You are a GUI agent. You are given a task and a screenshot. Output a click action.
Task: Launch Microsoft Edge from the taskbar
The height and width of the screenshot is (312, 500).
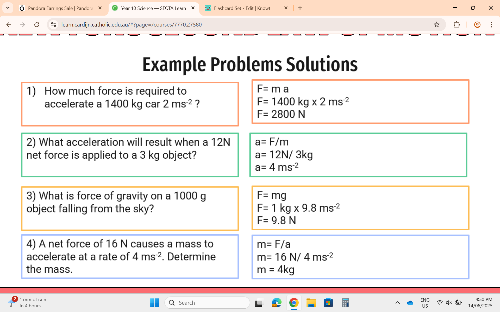(277, 303)
